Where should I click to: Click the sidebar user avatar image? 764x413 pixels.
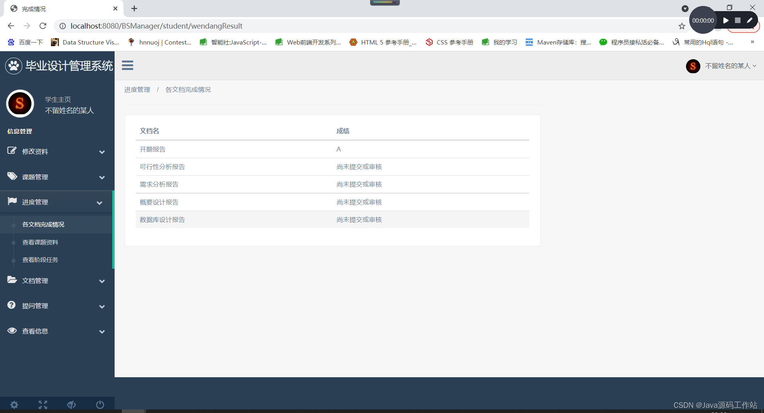pos(20,104)
